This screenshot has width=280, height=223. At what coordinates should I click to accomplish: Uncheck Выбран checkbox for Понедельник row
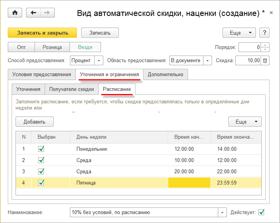[42, 149]
